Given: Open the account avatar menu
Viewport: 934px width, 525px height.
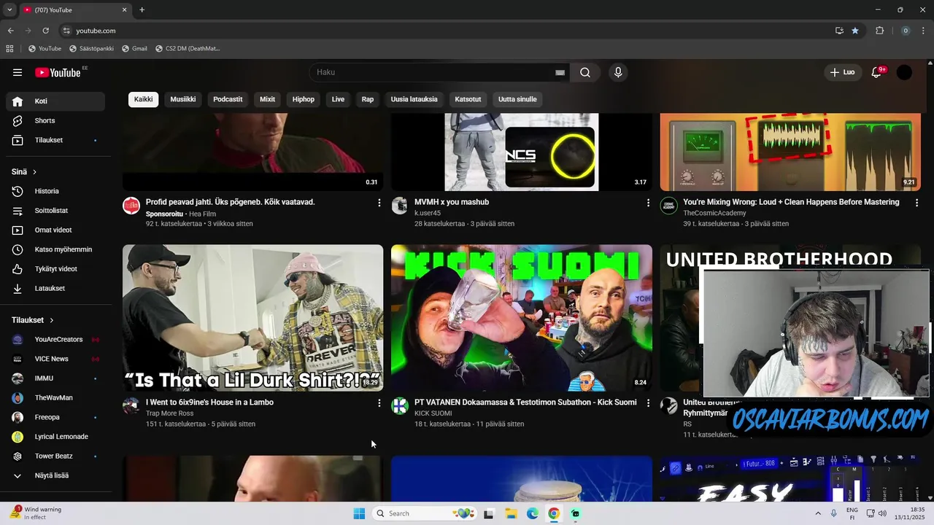Looking at the screenshot, I should (x=904, y=72).
